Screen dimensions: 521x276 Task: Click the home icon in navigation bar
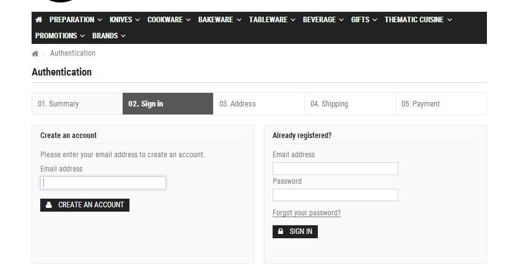tap(39, 20)
